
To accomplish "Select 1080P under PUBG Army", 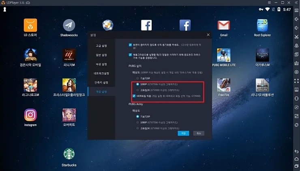I will (137, 122).
